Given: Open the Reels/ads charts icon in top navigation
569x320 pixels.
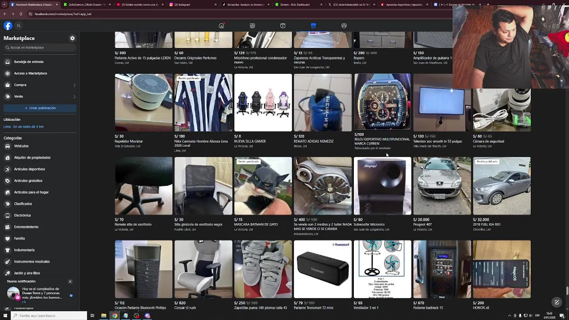Looking at the screenshot, I should click(x=252, y=25).
